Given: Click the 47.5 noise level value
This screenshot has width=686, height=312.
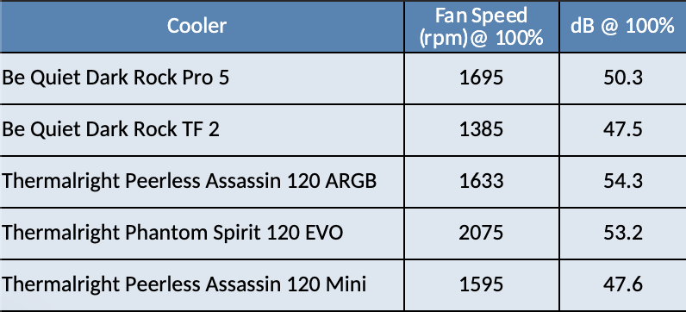Looking at the screenshot, I should pyautogui.click(x=623, y=130).
